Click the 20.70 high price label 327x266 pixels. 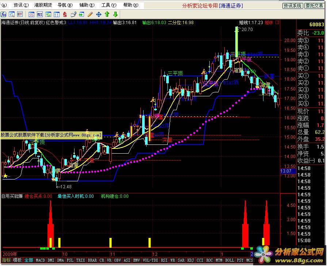[247, 29]
